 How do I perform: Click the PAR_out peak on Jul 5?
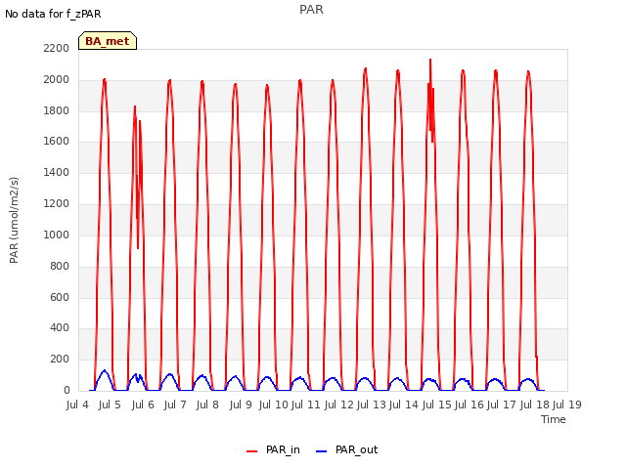click(x=105, y=370)
